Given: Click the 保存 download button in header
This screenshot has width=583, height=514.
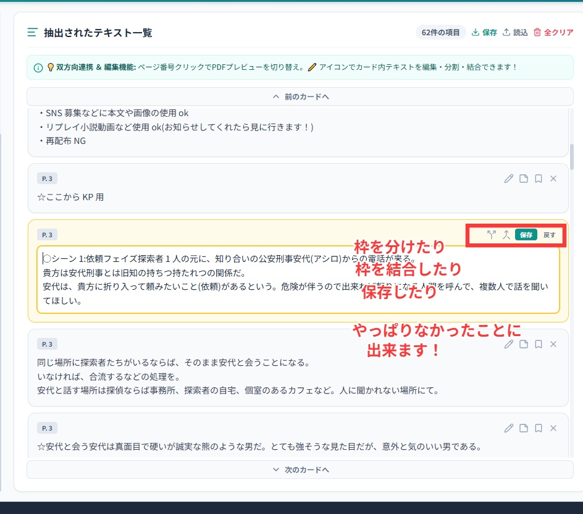Looking at the screenshot, I should pos(484,32).
